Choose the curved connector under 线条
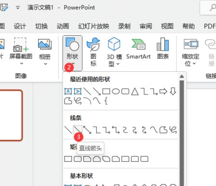 coord(125,130)
